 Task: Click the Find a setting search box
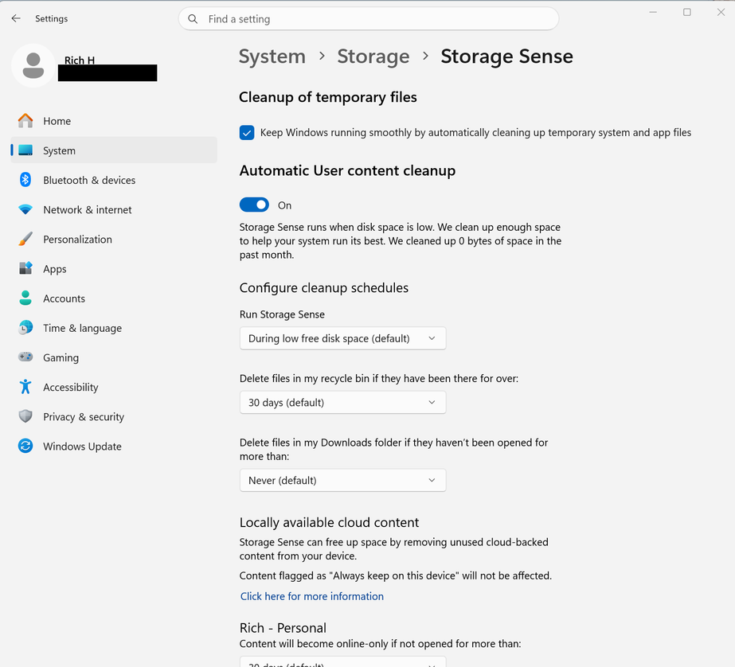coord(369,19)
